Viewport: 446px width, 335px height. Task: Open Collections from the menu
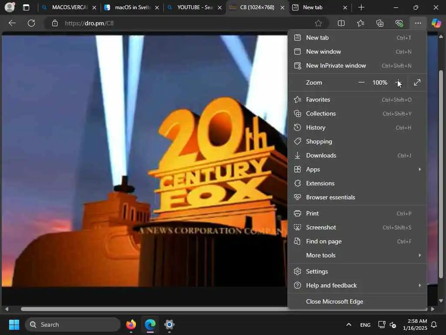(357, 114)
